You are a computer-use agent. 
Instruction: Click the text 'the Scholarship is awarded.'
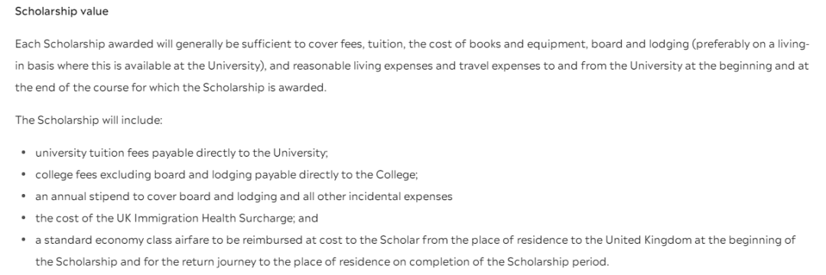click(255, 88)
